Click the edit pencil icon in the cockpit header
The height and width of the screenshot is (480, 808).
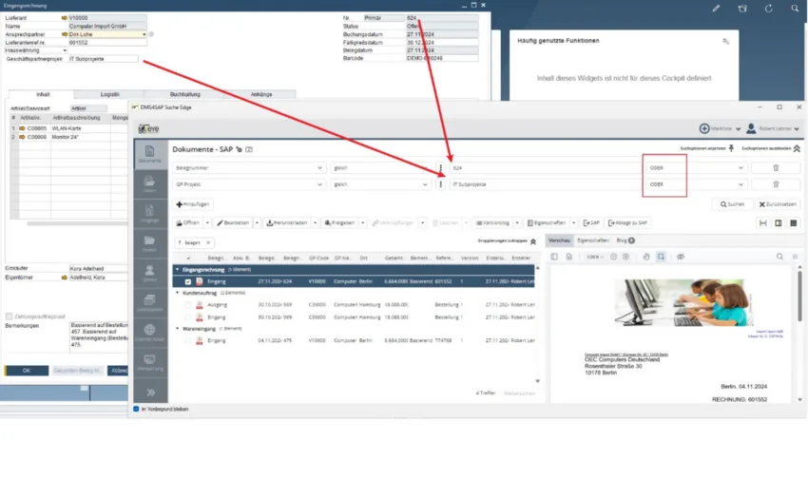point(717,9)
